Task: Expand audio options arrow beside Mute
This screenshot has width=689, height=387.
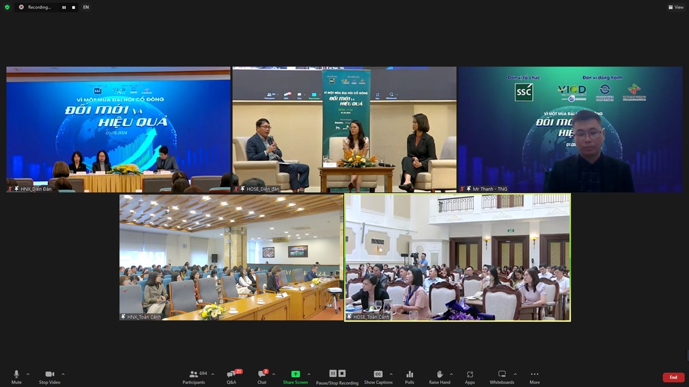Action: [x=28, y=374]
